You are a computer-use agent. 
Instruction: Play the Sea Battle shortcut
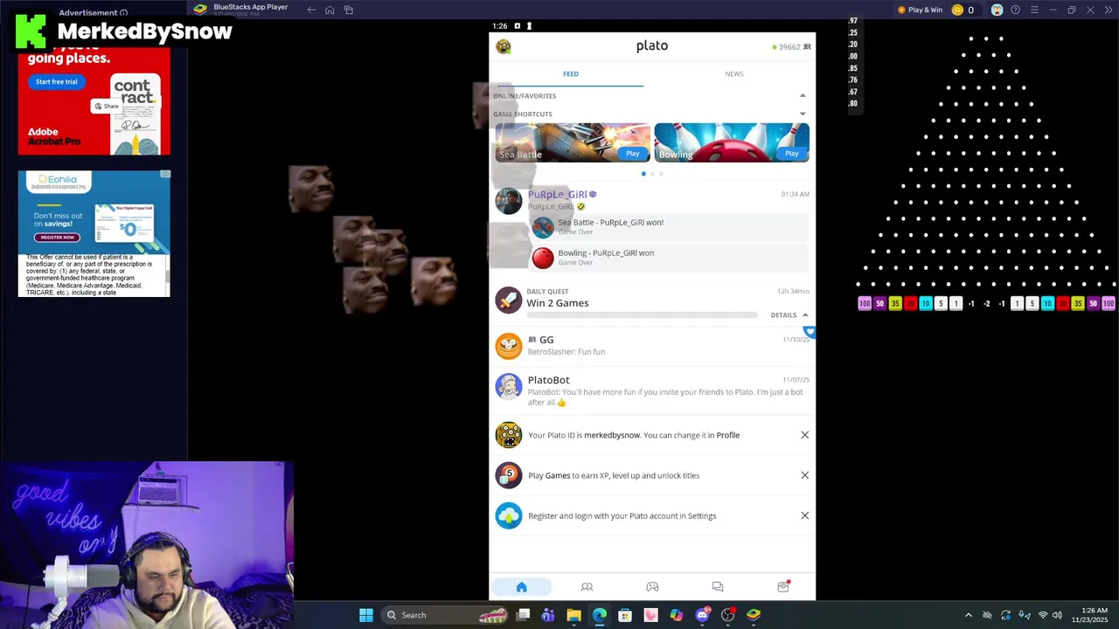click(x=632, y=154)
